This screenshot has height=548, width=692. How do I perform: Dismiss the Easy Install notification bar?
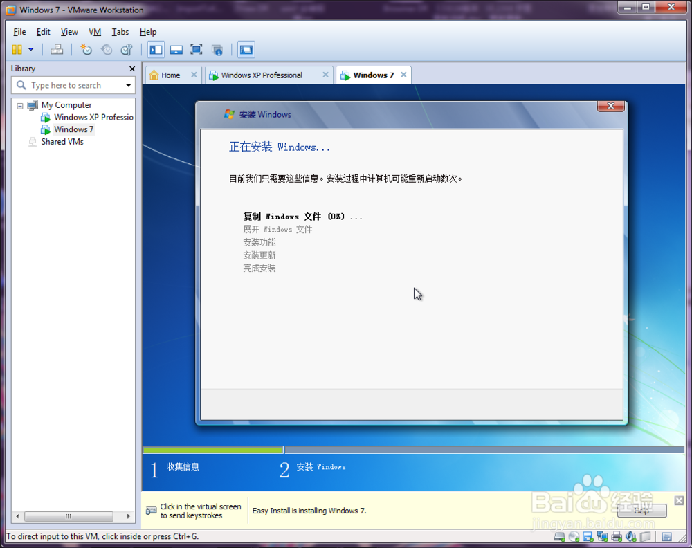click(679, 500)
